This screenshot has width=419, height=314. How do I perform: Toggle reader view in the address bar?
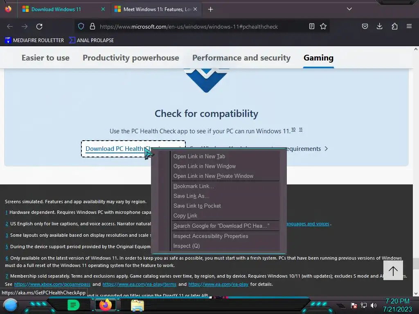[311, 26]
